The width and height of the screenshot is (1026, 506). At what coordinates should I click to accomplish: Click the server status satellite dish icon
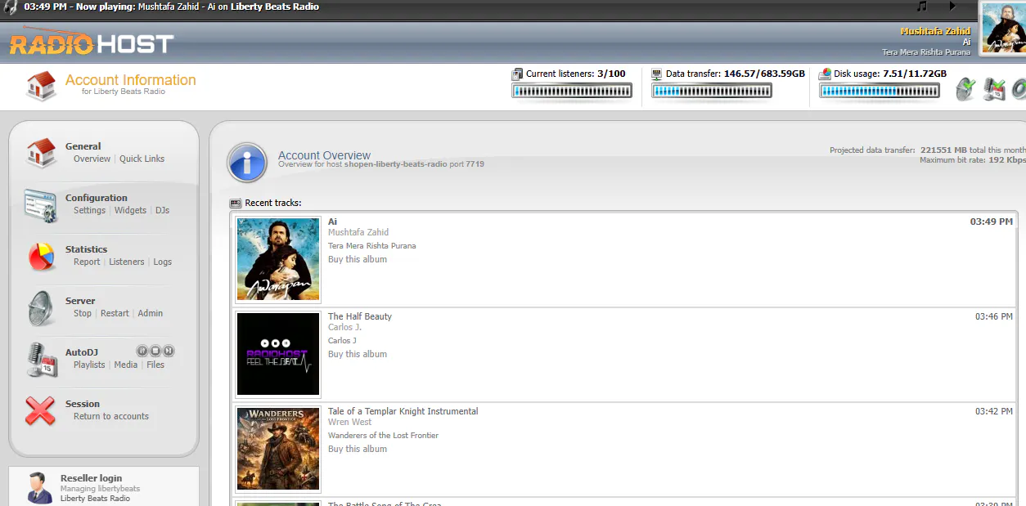point(966,89)
